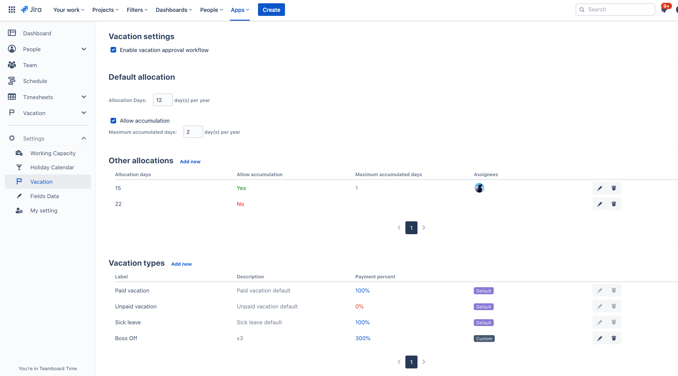Expand the People sidebar section
The width and height of the screenshot is (678, 376).
pyautogui.click(x=84, y=49)
